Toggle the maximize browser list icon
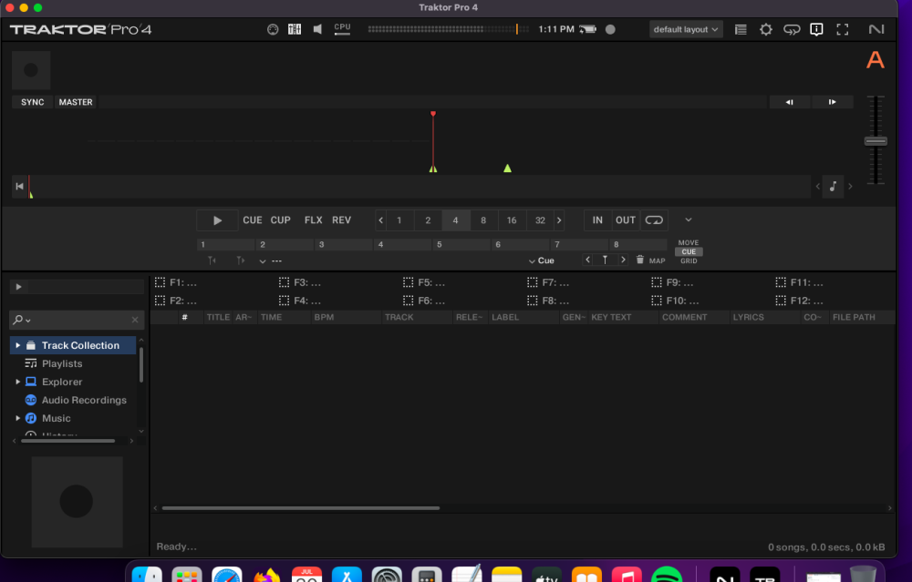The image size is (912, 582). (741, 29)
